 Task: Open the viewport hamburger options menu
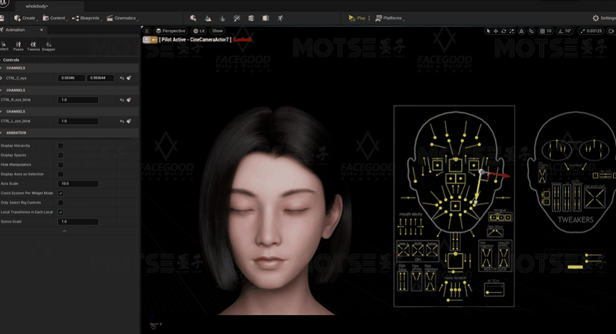146,31
